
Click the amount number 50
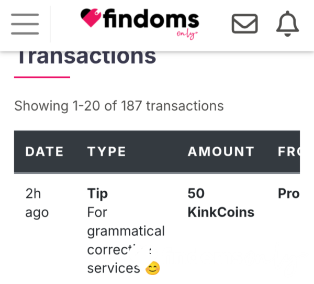(196, 193)
